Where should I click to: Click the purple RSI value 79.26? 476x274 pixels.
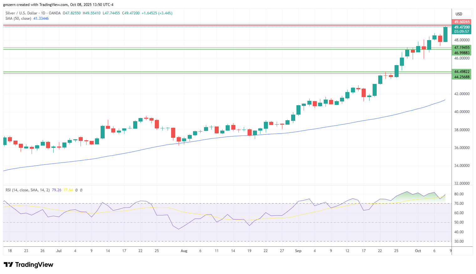pos(56,190)
